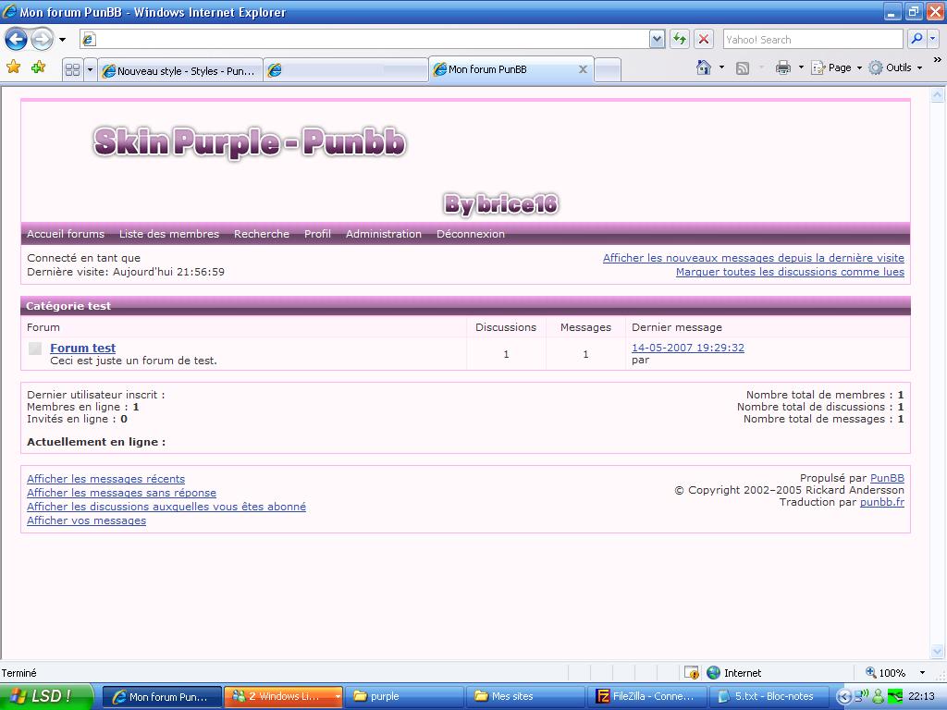The image size is (947, 710).
Task: Open the Outils menu
Action: click(x=895, y=67)
